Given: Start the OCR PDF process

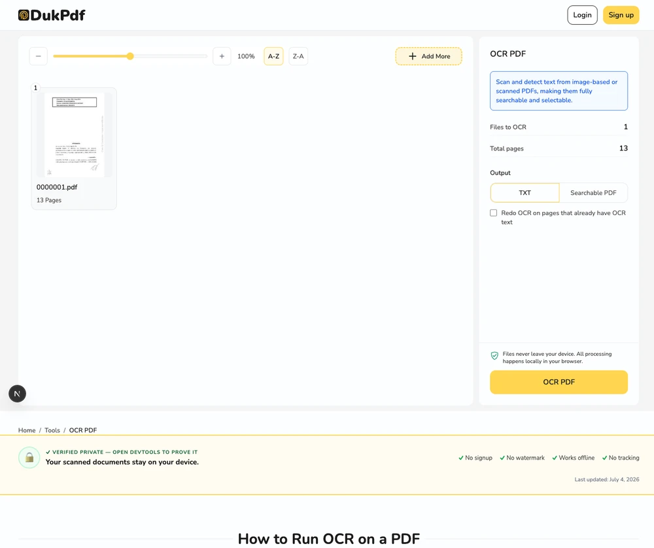Looking at the screenshot, I should tap(559, 382).
